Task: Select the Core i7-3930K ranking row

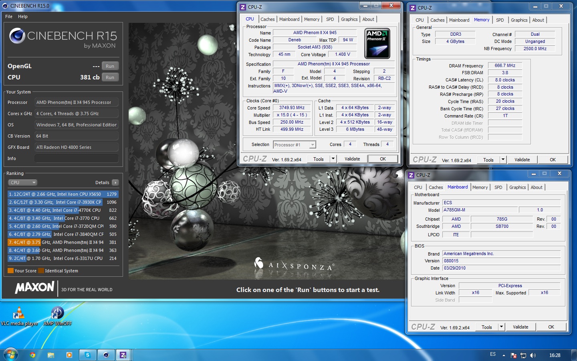Action: 63,202
